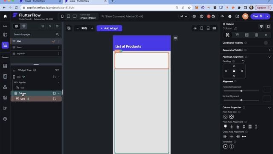This screenshot has width=273, height=154.
Task: Open Animations play tab in right panel
Action: pos(266,35)
